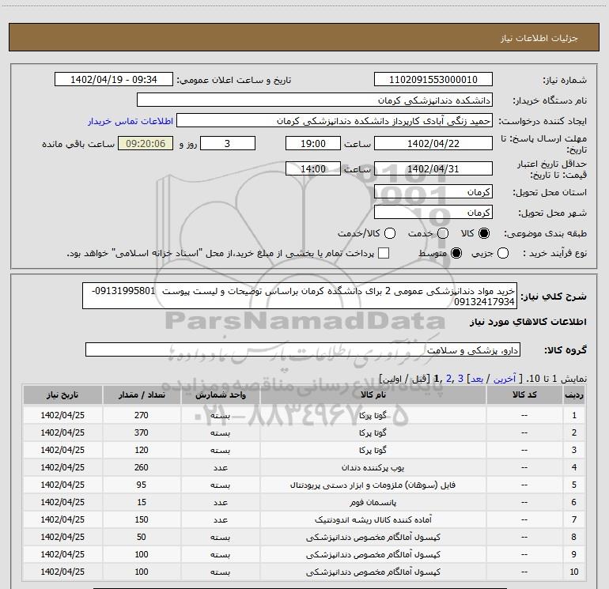The height and width of the screenshot is (589, 609).
Task: Select item پوب پرکننده دندان
Action: tap(373, 467)
